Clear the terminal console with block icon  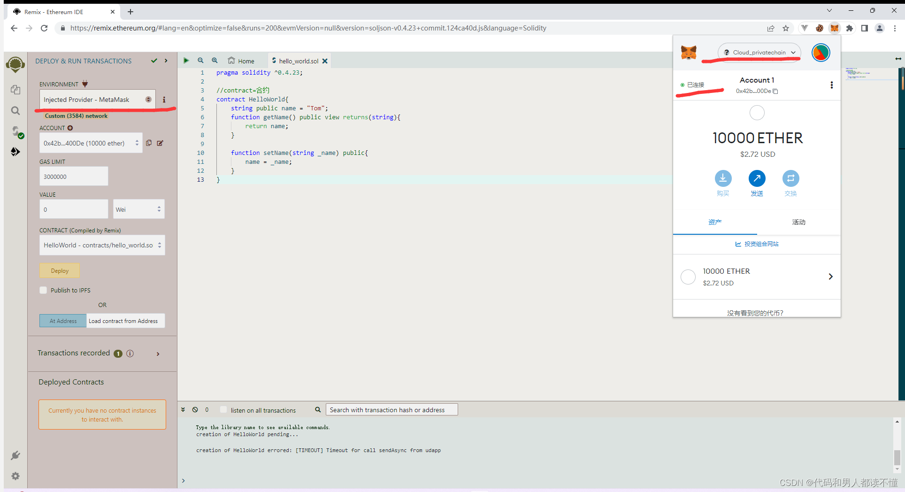[x=195, y=409]
